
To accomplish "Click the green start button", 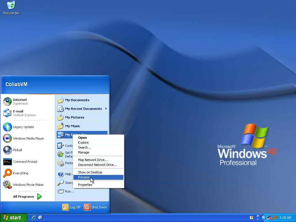I will [14, 218].
